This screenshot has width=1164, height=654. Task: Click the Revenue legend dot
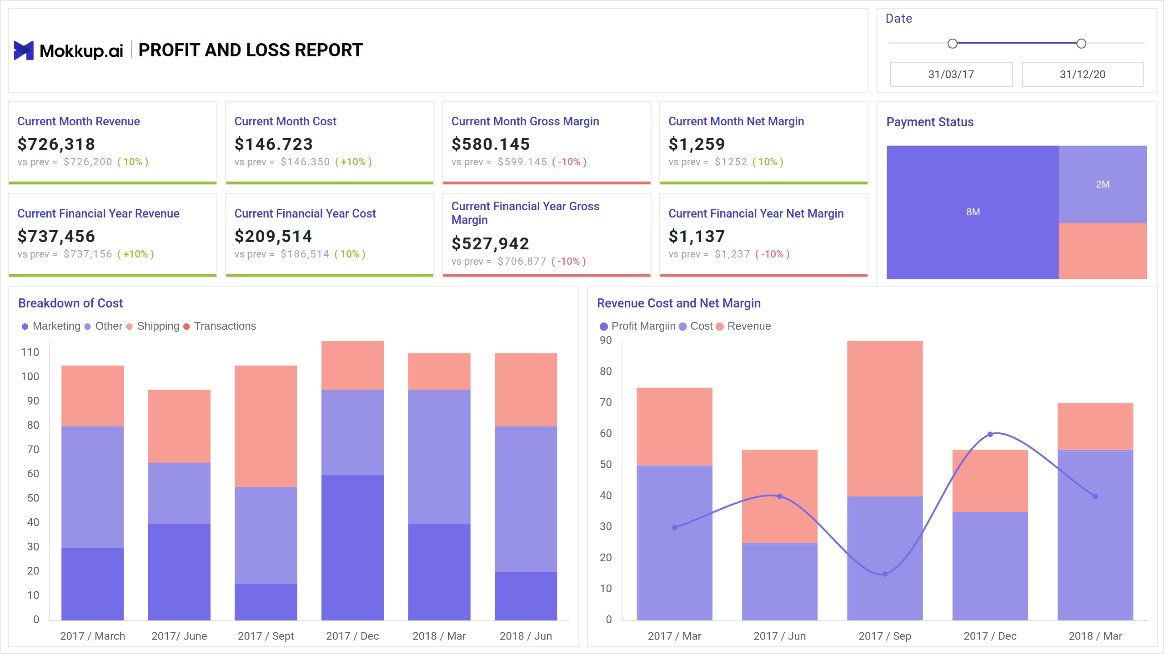pos(720,327)
